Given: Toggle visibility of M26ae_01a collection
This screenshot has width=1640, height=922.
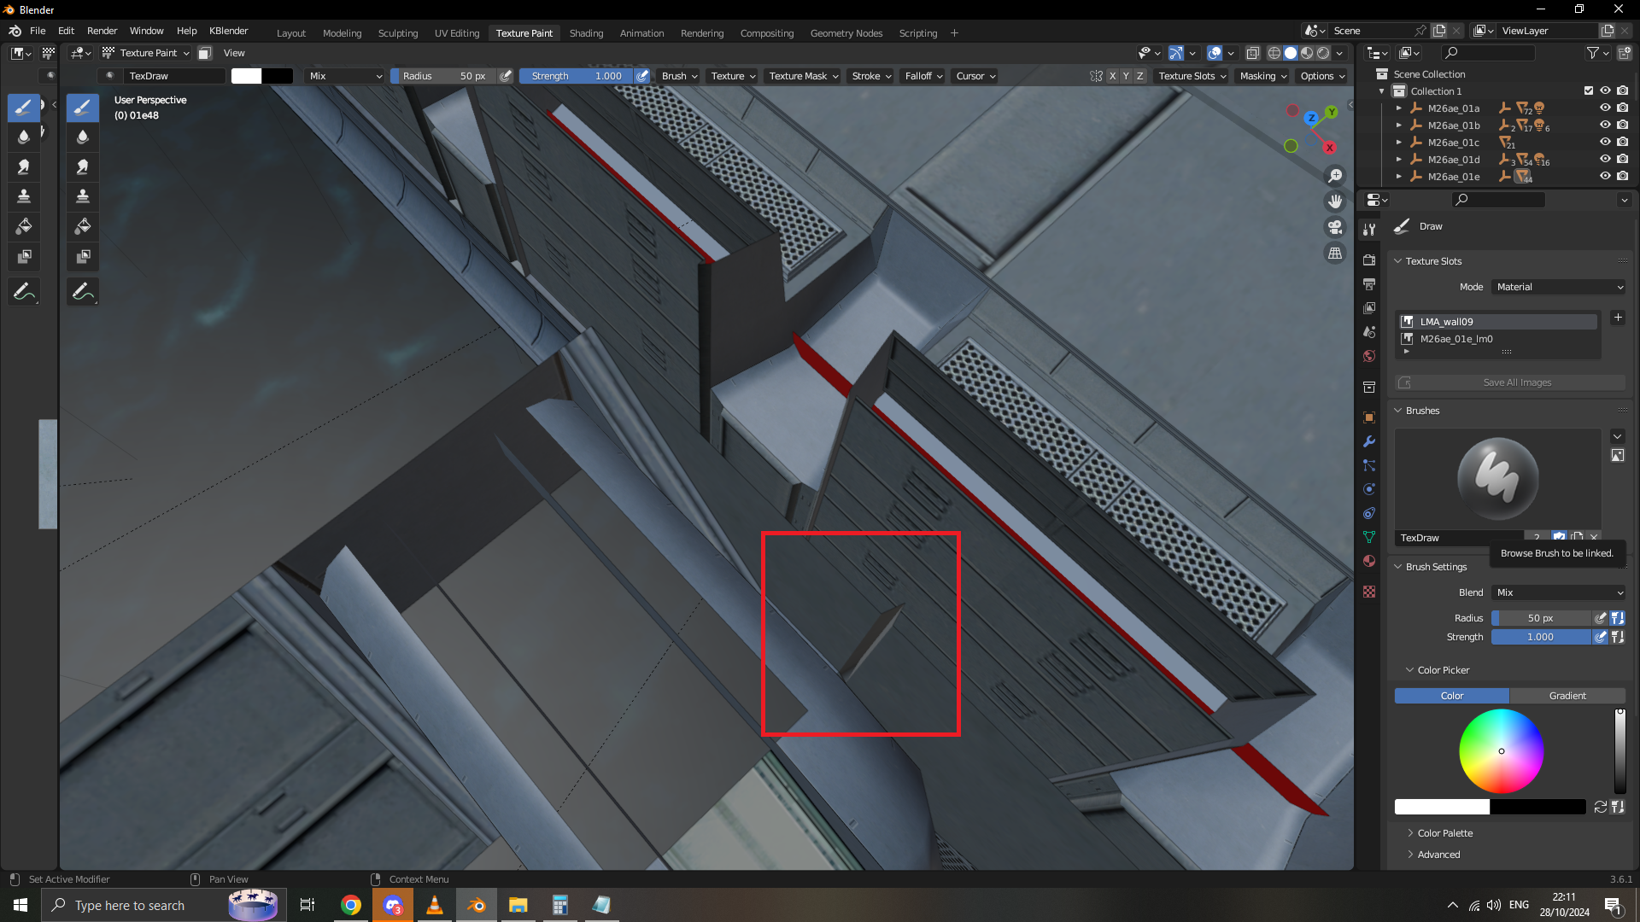Looking at the screenshot, I should click(x=1604, y=108).
